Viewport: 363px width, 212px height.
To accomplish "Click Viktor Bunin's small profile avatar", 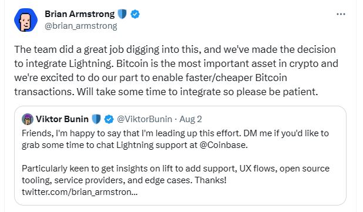I will pos(28,119).
